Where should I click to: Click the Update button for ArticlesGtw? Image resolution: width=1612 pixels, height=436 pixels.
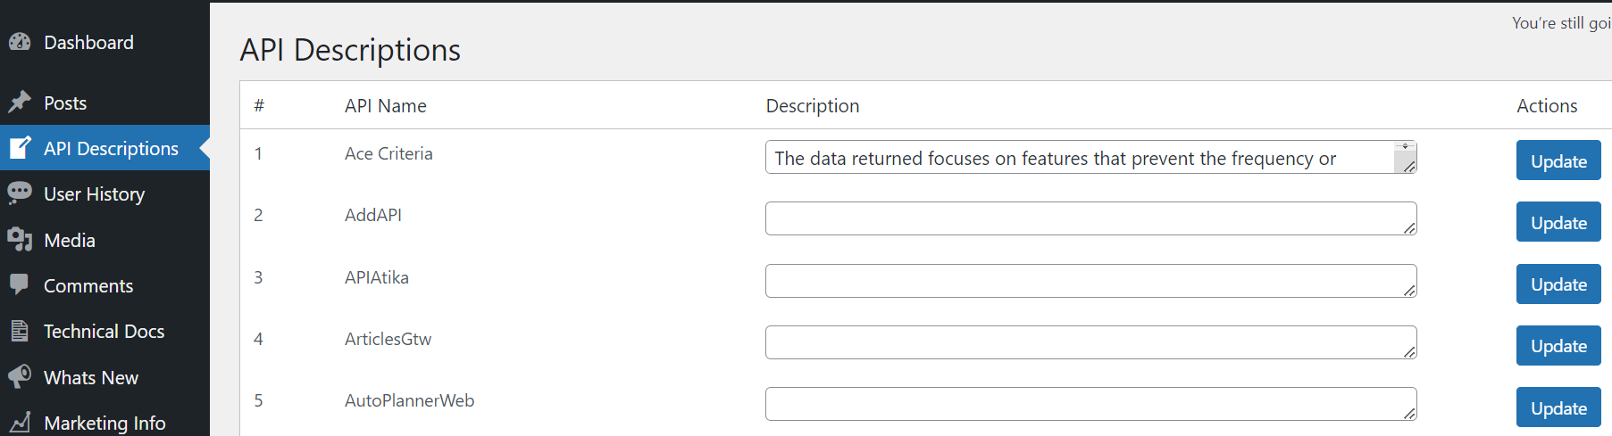1558,346
